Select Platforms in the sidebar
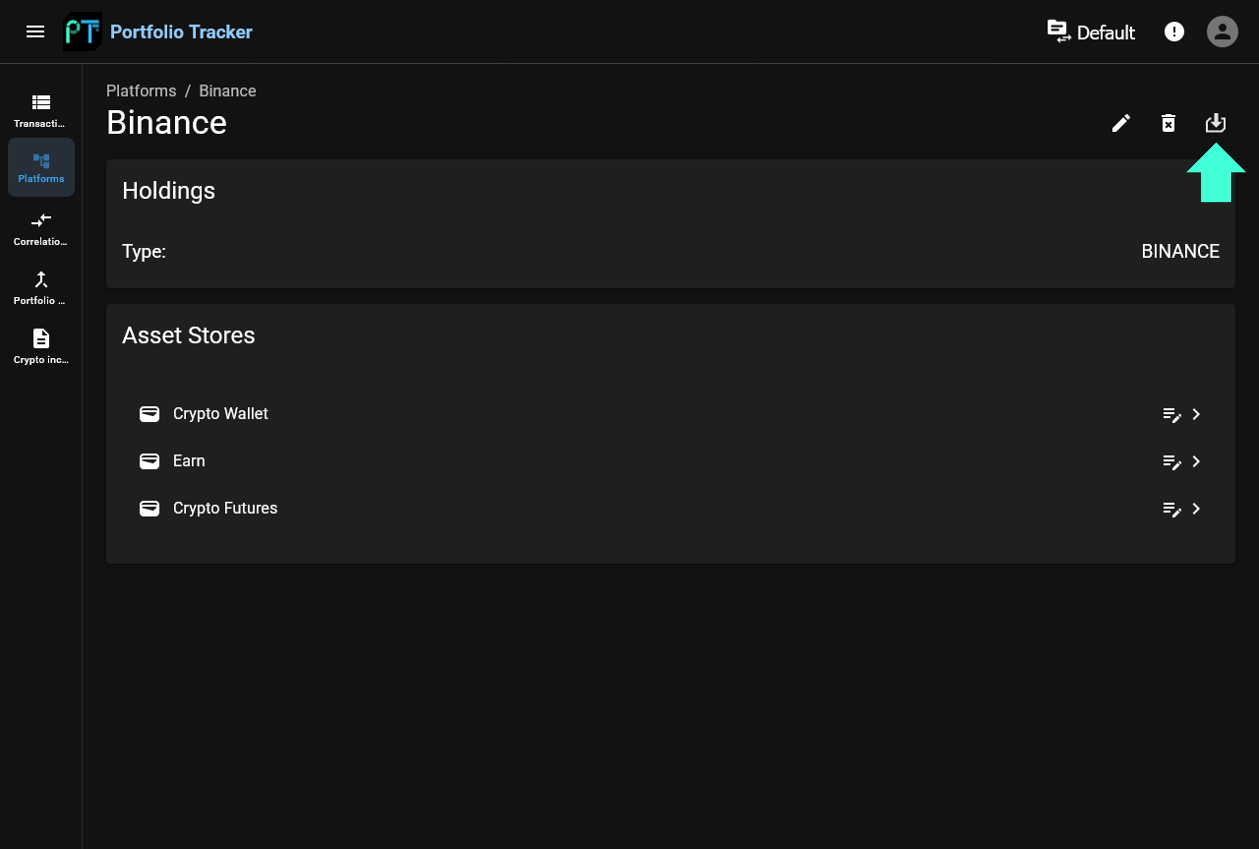This screenshot has width=1259, height=849. point(40,167)
